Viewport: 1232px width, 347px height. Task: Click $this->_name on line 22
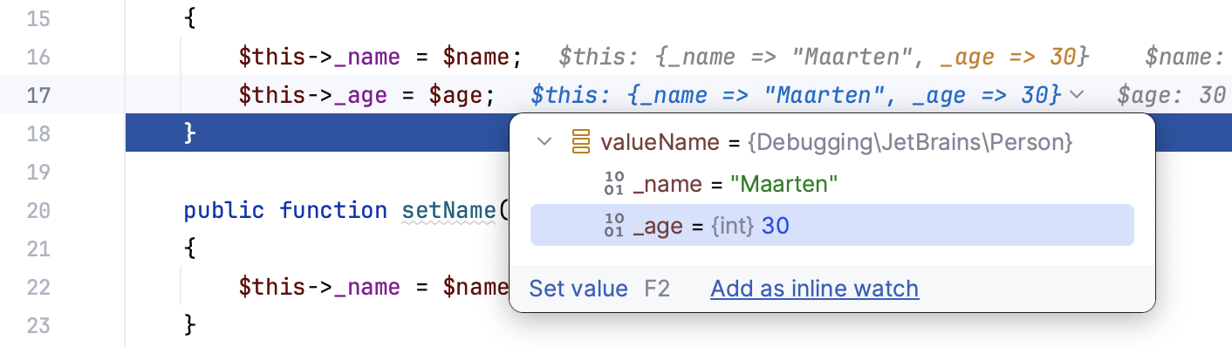(x=319, y=287)
